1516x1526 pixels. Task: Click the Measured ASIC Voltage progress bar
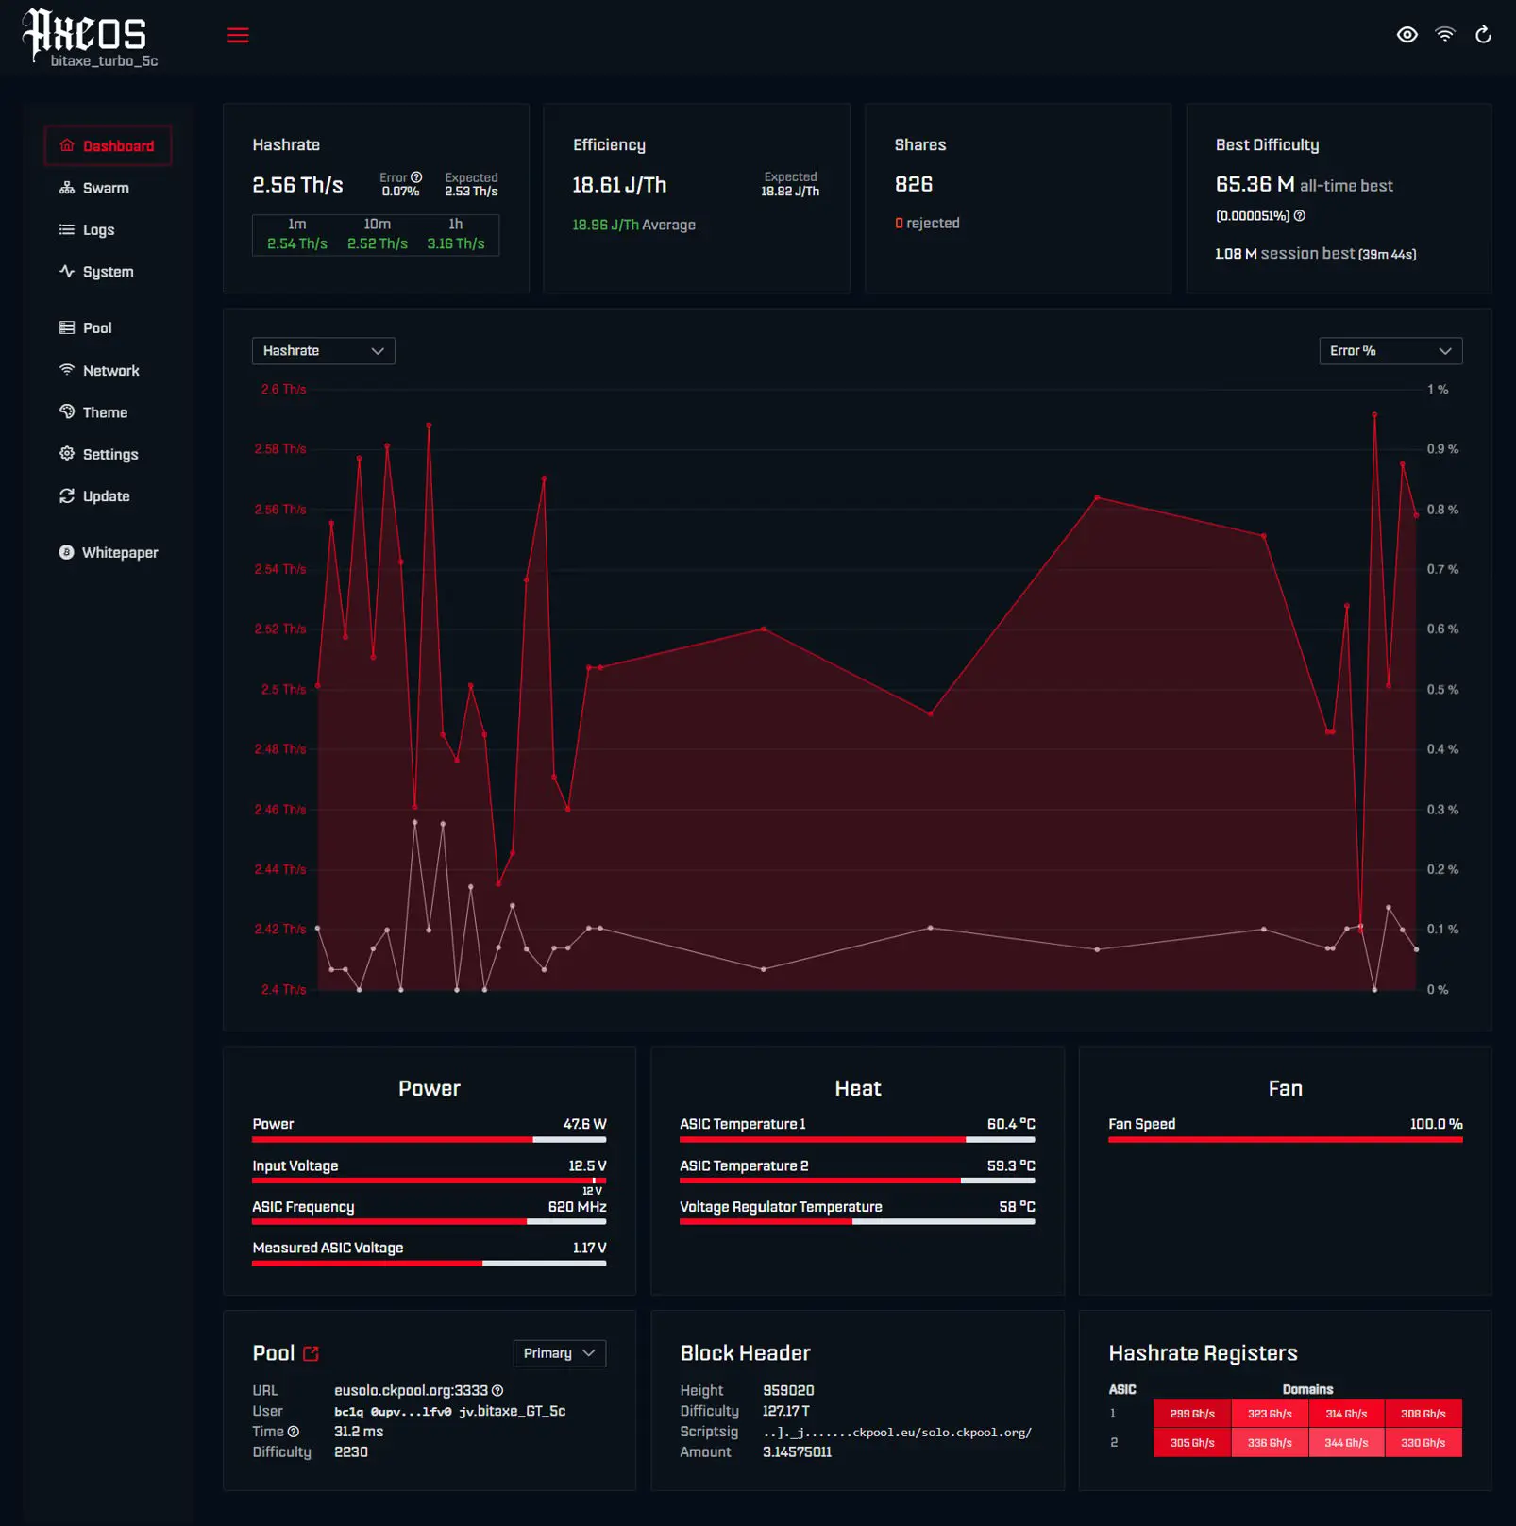point(430,1264)
